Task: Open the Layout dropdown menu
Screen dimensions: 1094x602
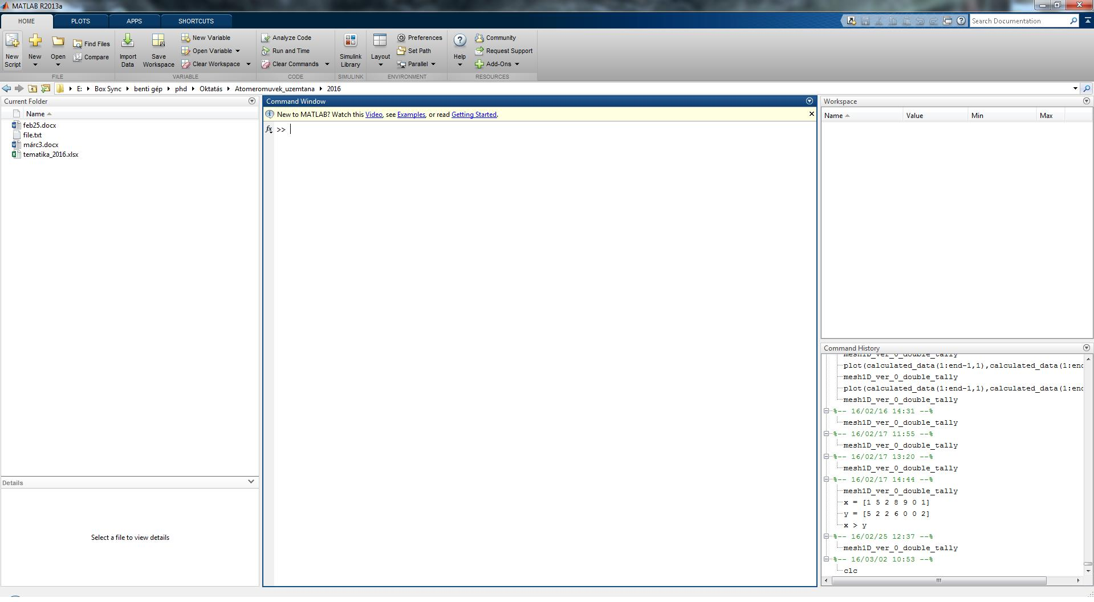Action: 380,50
